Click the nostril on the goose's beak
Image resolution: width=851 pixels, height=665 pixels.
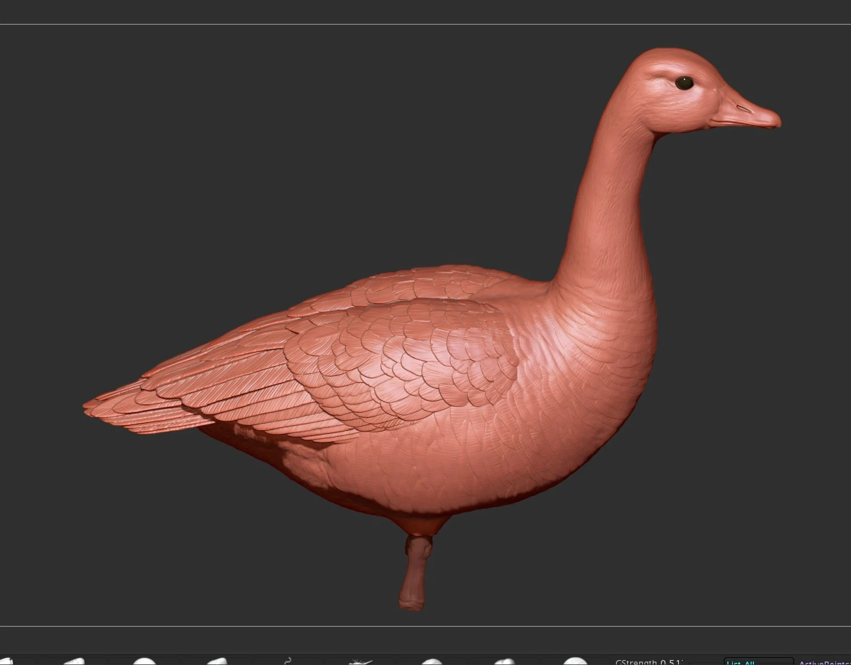[x=743, y=108]
